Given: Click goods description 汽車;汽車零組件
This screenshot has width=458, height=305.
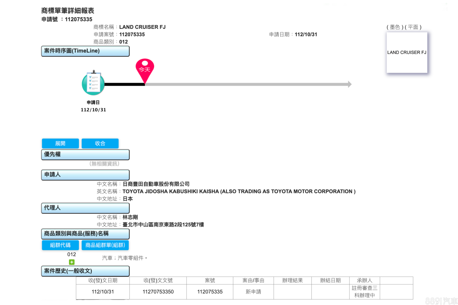Looking at the screenshot, I should coord(125,258).
